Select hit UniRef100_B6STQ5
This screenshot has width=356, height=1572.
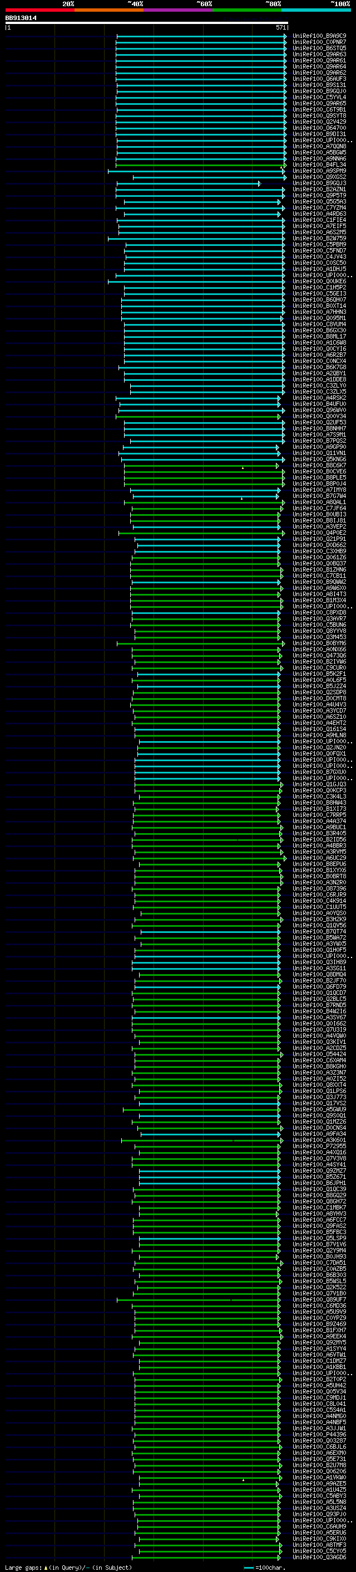click(x=319, y=48)
